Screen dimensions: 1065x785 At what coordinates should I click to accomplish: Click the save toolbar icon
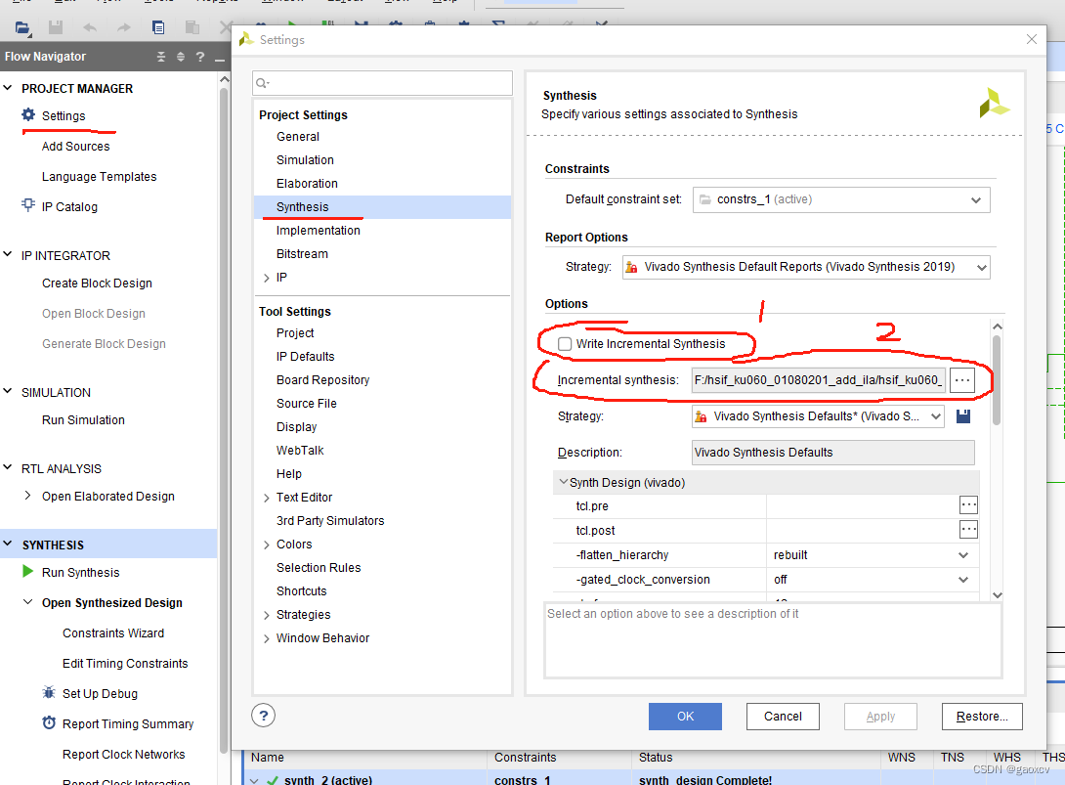tap(56, 28)
